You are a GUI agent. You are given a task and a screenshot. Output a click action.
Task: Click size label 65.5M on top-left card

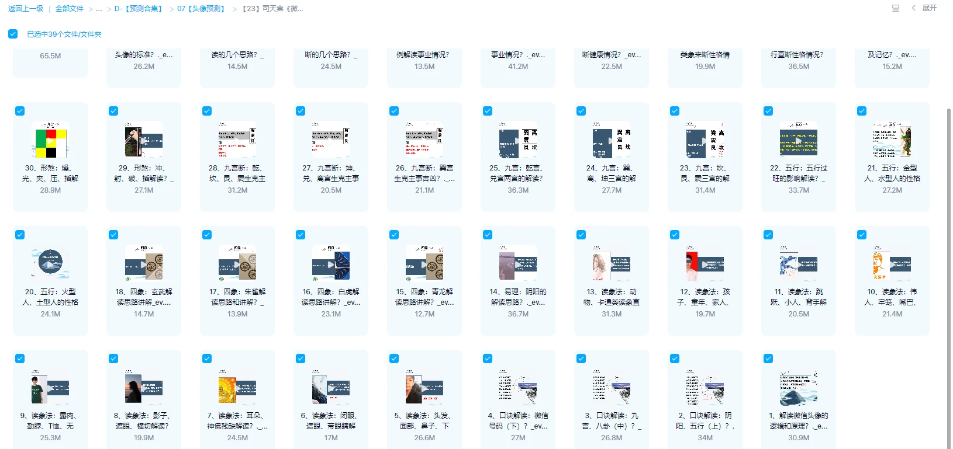(50, 56)
